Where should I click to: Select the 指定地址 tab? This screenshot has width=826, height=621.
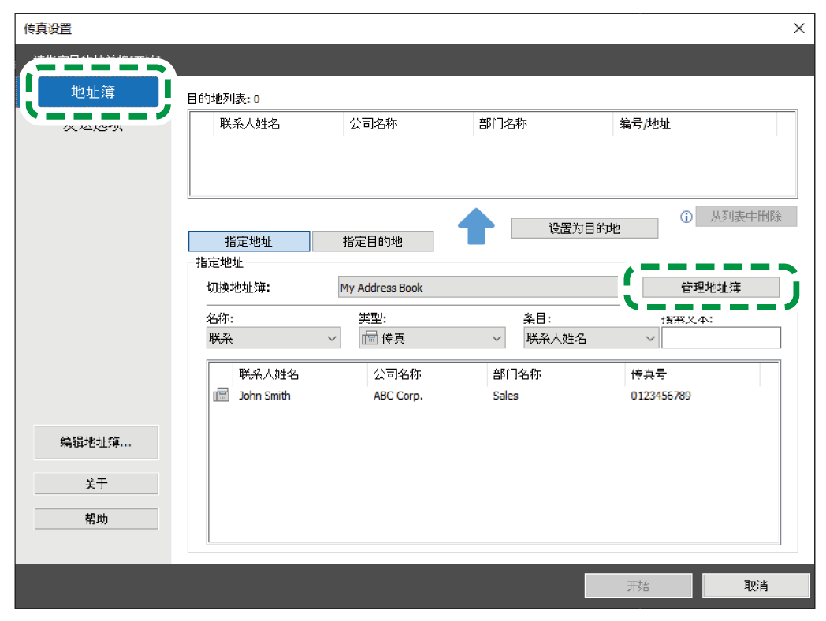[x=248, y=242]
